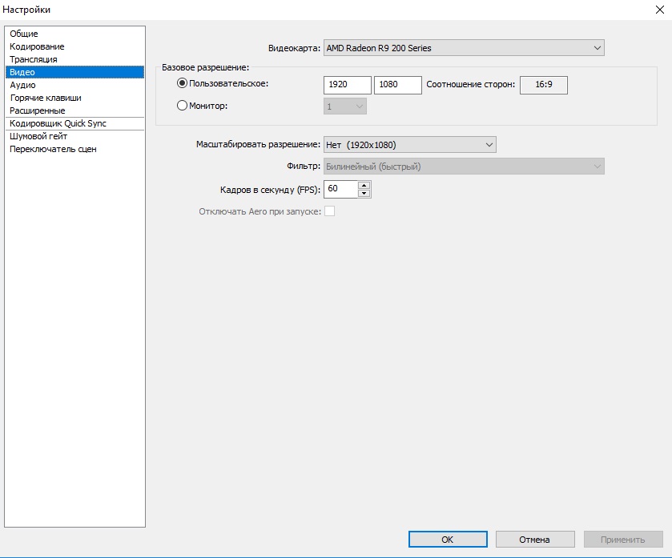
Task: Choose the Монитор radio button
Action: tap(182, 106)
